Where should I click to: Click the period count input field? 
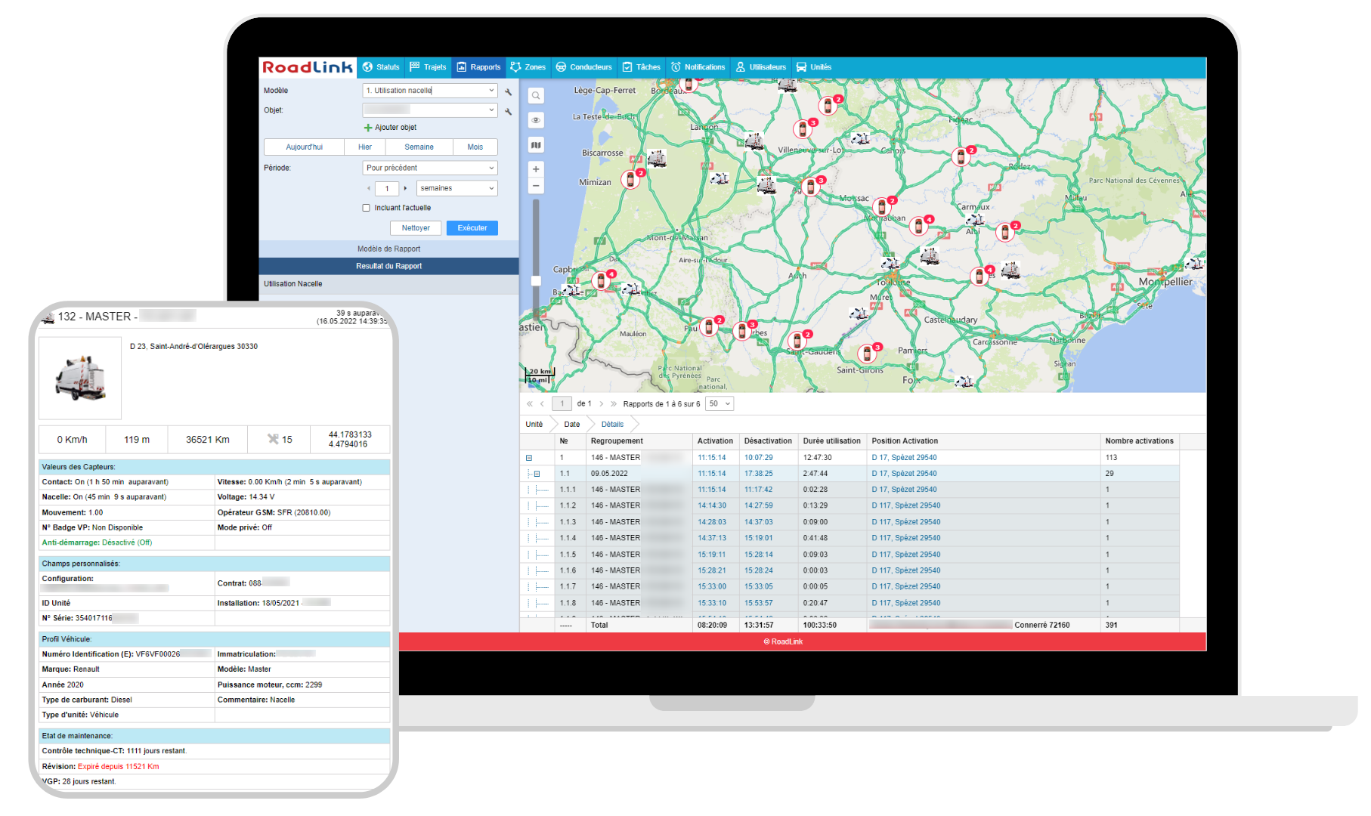pyautogui.click(x=387, y=188)
